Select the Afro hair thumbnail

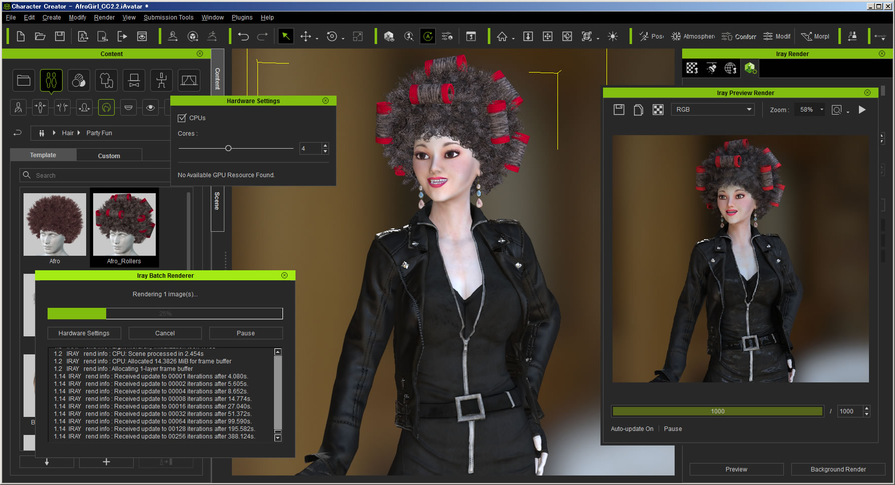pyautogui.click(x=55, y=228)
